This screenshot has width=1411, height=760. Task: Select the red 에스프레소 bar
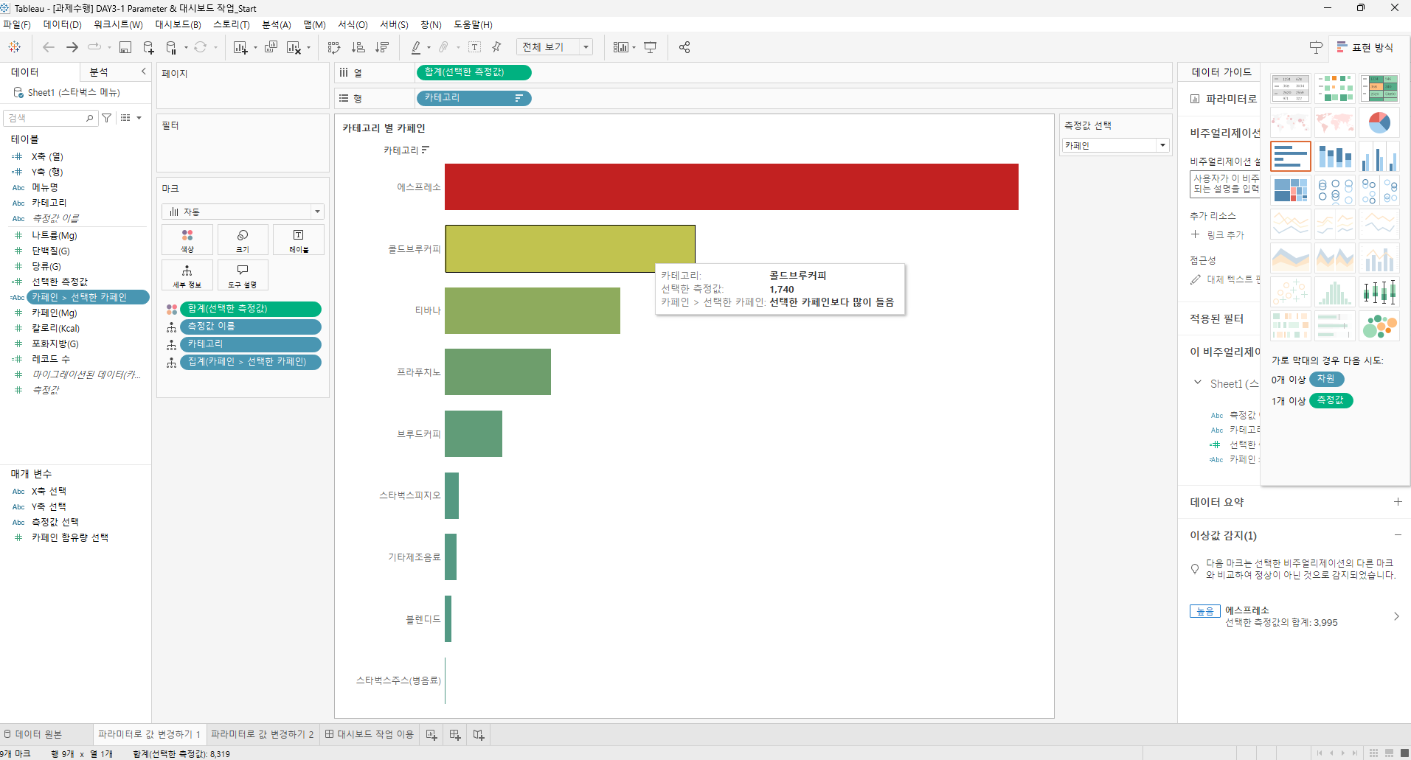click(x=732, y=186)
